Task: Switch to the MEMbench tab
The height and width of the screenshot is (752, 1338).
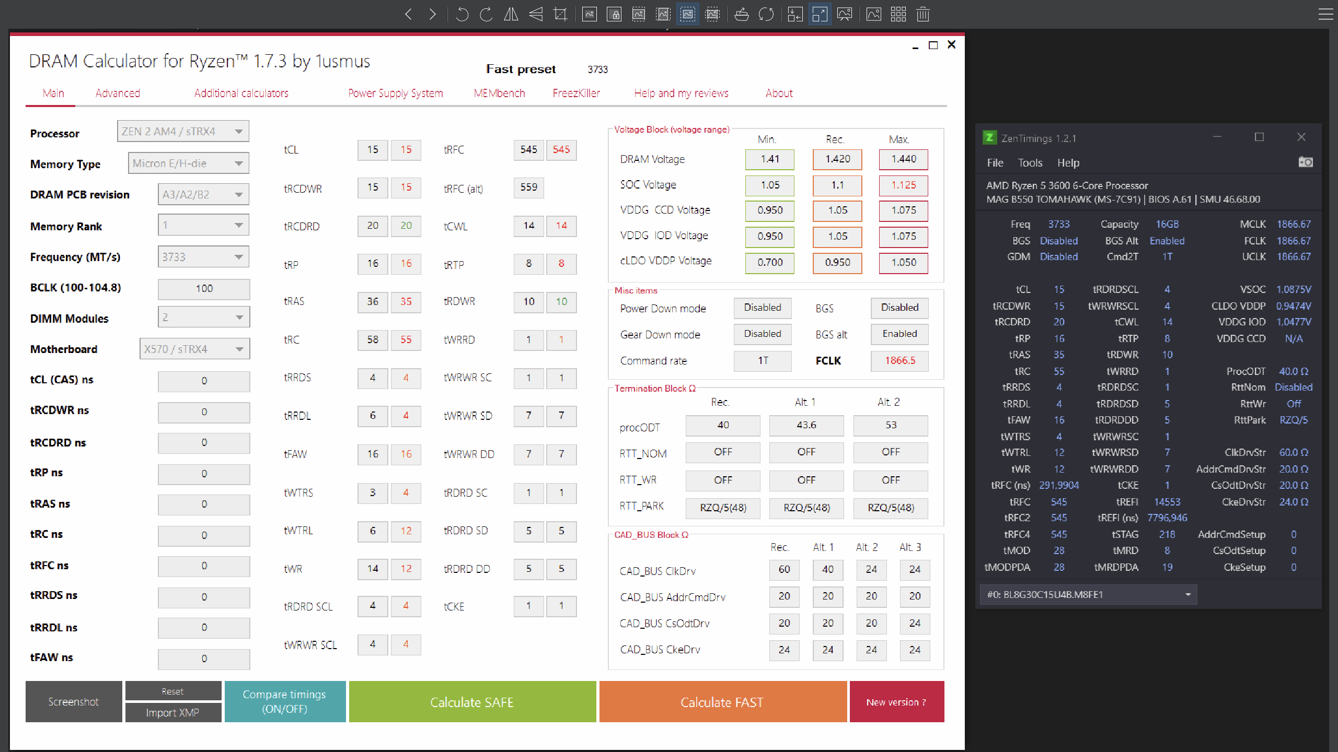Action: coord(499,93)
